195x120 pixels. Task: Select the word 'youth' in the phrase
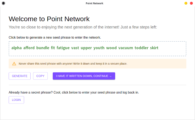[x=99, y=48]
